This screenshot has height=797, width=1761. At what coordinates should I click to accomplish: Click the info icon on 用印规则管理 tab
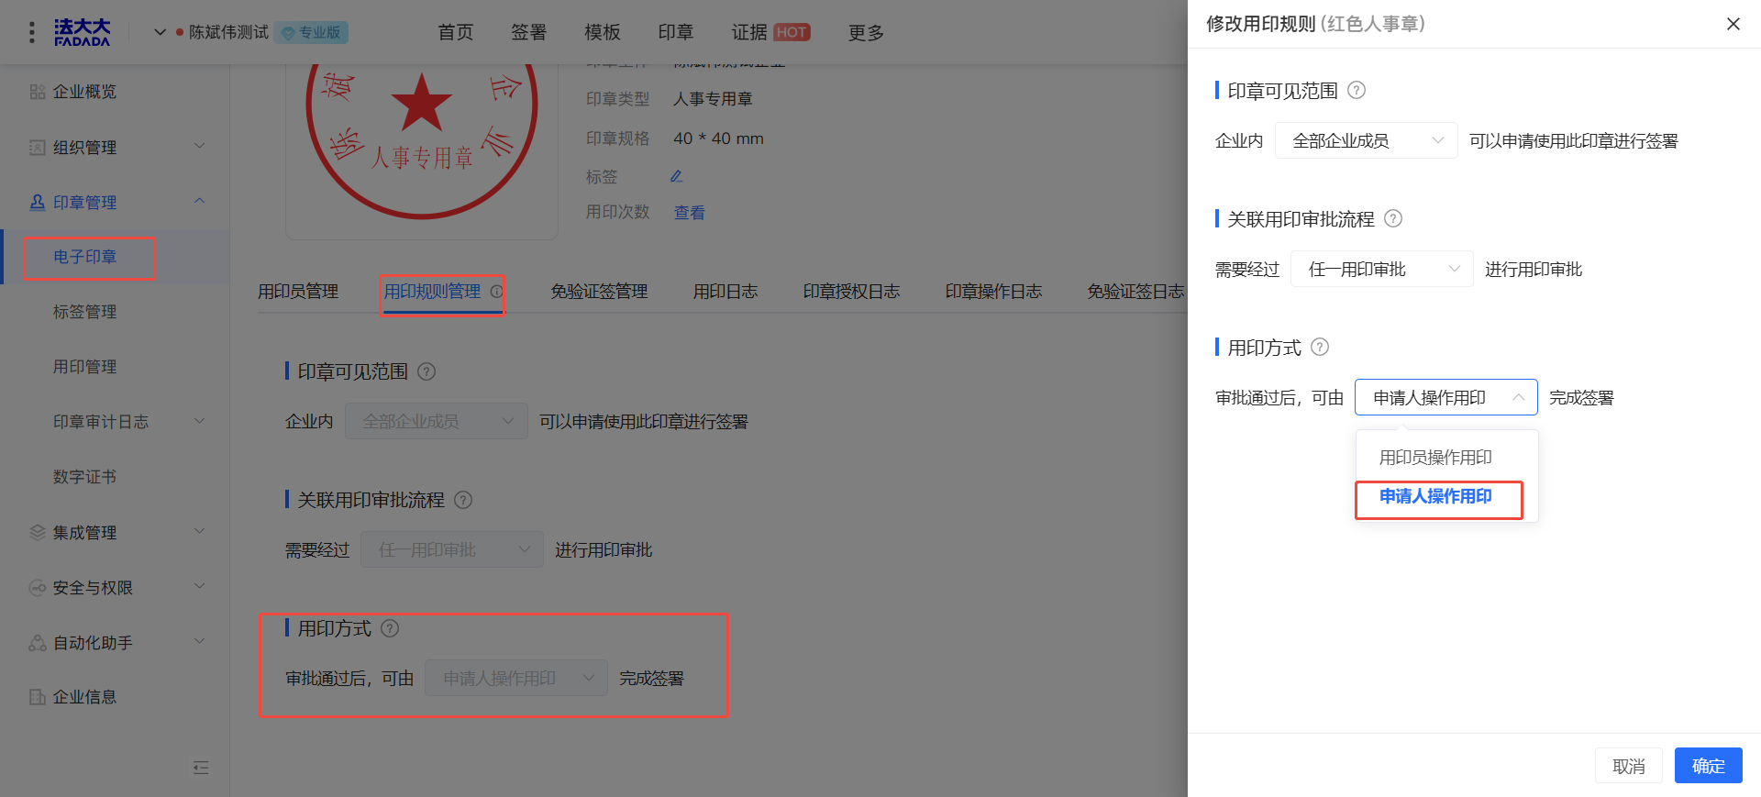coord(497,292)
